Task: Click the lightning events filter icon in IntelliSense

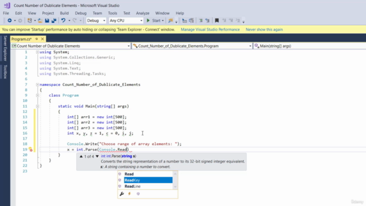Action: tap(130, 193)
